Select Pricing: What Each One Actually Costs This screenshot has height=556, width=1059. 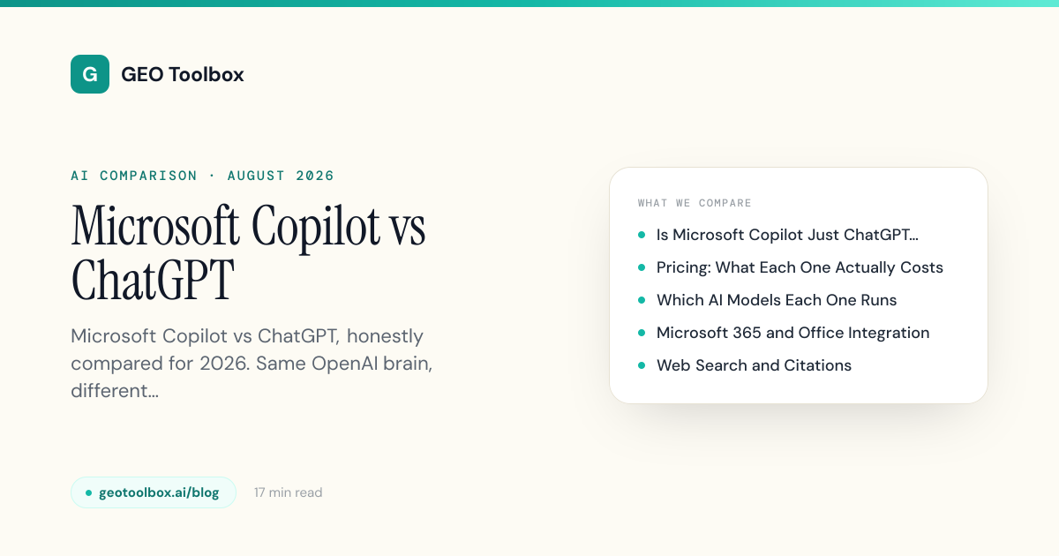[800, 267]
